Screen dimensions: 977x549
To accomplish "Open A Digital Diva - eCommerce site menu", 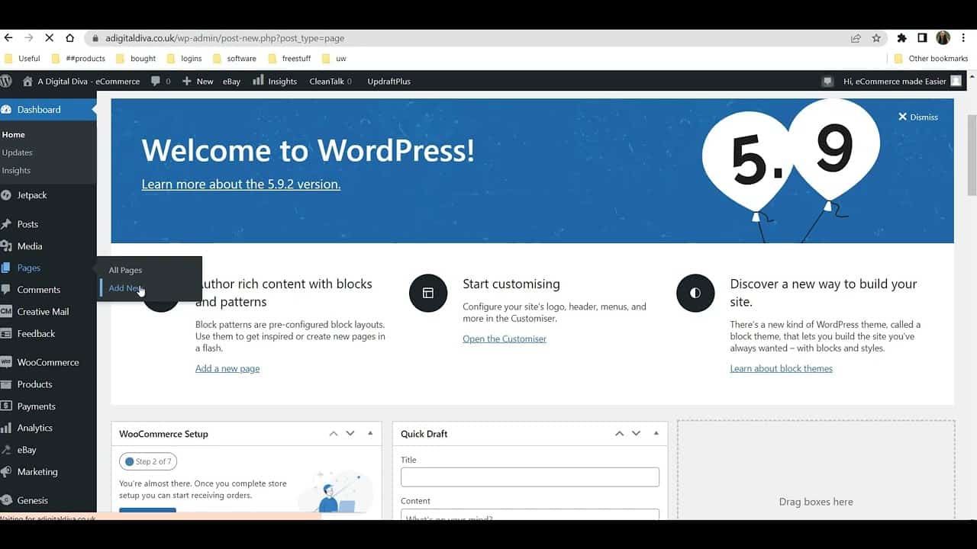I will pos(81,81).
